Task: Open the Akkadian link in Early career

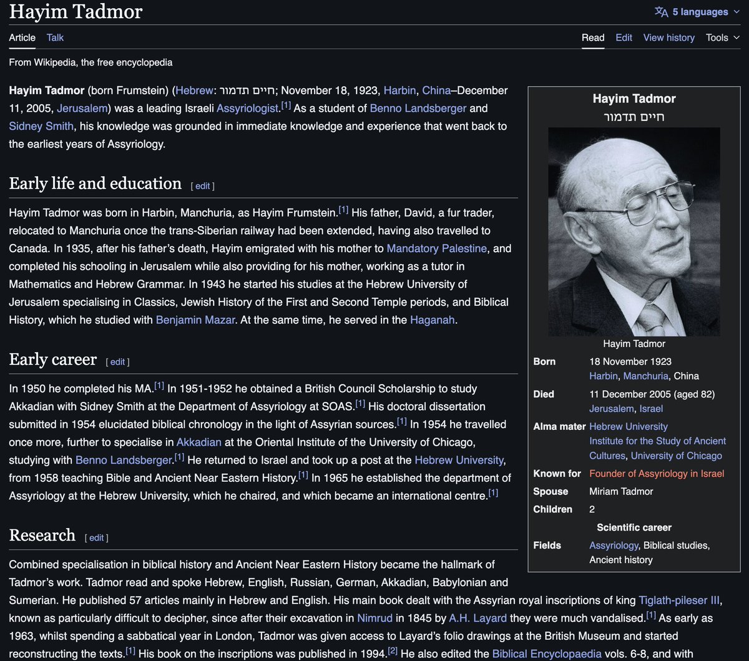Action: click(x=198, y=442)
